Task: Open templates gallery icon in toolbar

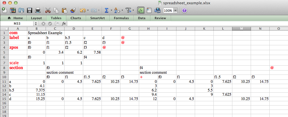Action: (13, 10)
